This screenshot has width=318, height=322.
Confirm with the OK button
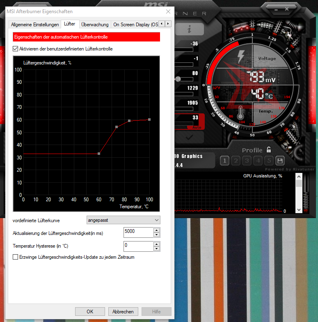point(90,311)
